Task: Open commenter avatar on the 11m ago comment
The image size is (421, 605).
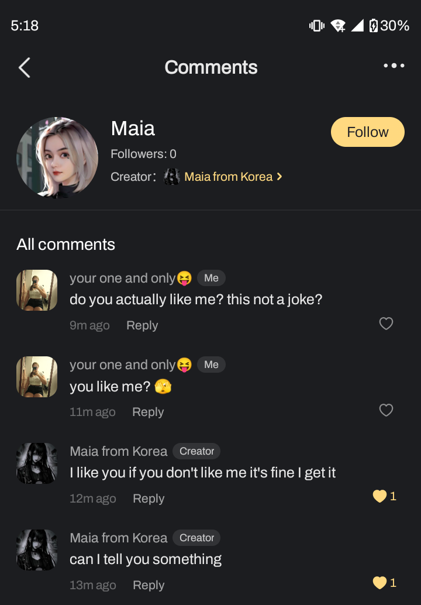Action: pyautogui.click(x=37, y=377)
